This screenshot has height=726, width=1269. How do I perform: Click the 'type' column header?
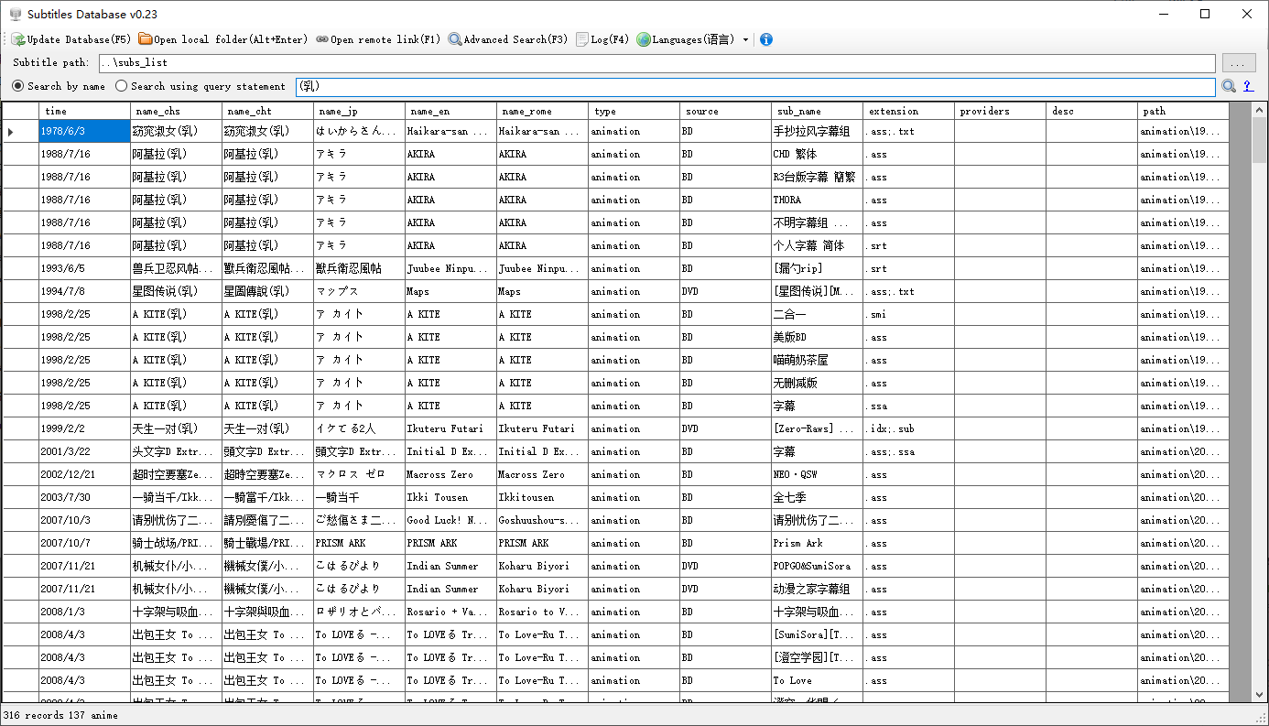point(634,111)
